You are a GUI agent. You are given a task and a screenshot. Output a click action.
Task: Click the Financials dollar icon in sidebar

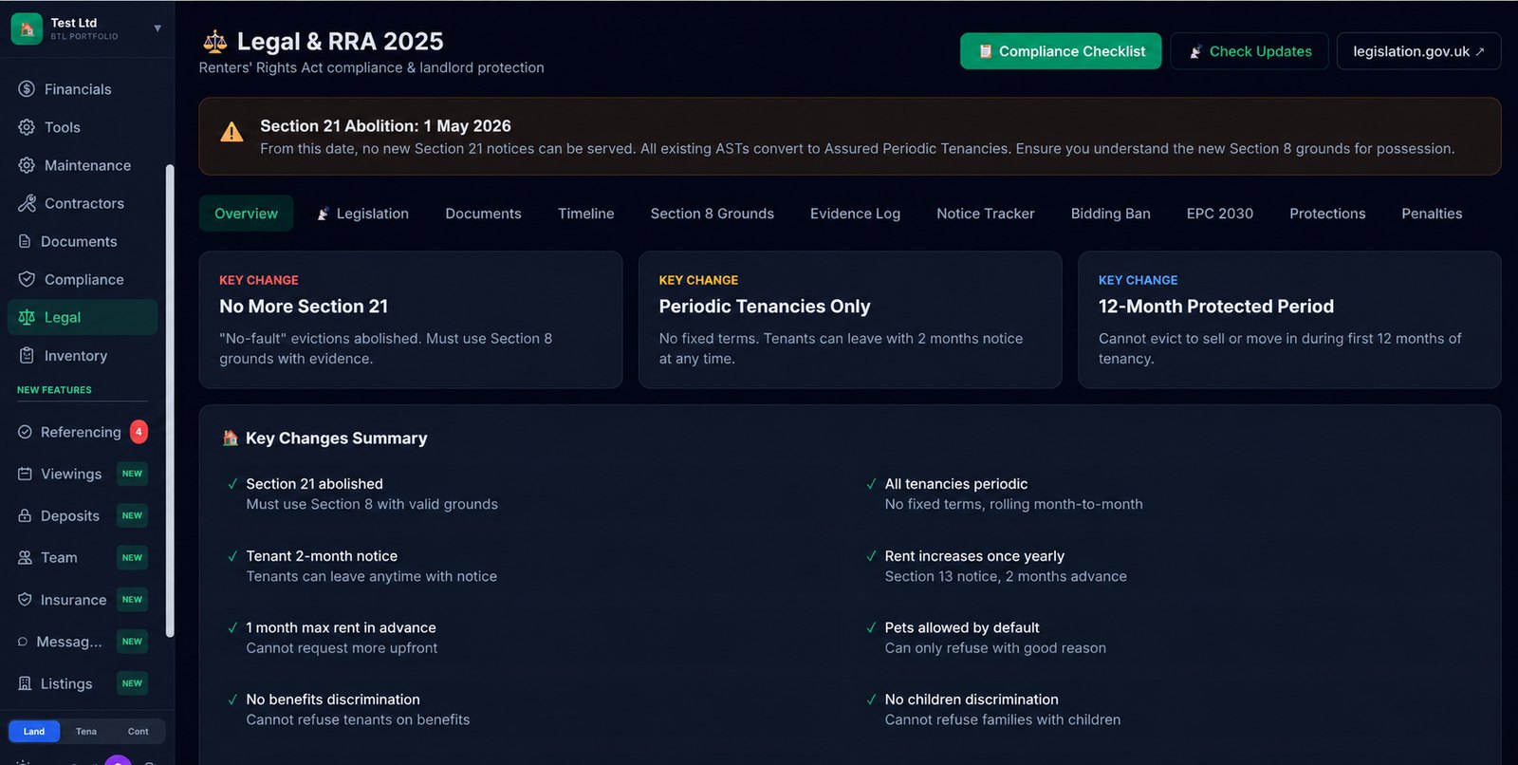pyautogui.click(x=27, y=89)
